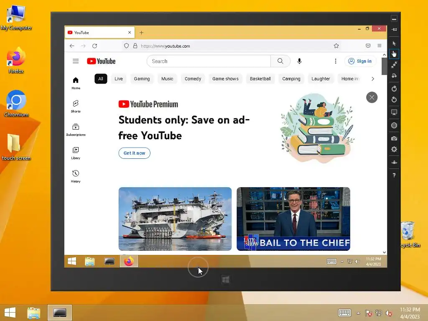This screenshot has height=321, width=428.
Task: Click the globe location icon in simulator toolbar
Action: pos(394,125)
